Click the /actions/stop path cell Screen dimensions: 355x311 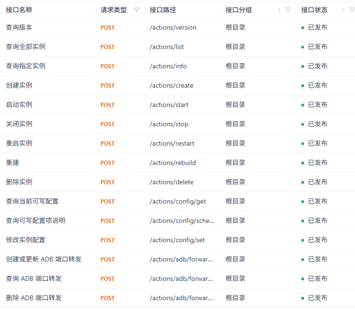pyautogui.click(x=169, y=124)
